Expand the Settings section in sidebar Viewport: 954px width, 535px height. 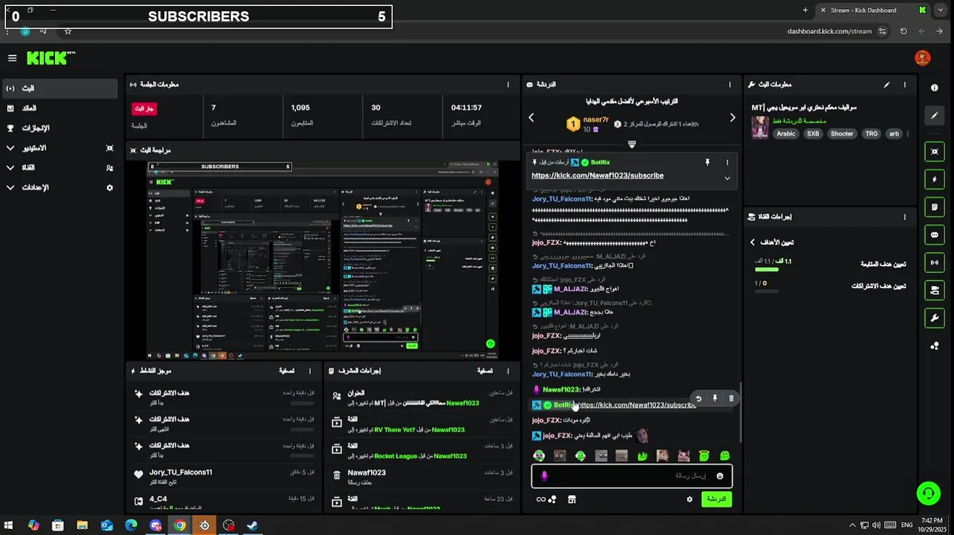pyautogui.click(x=59, y=188)
